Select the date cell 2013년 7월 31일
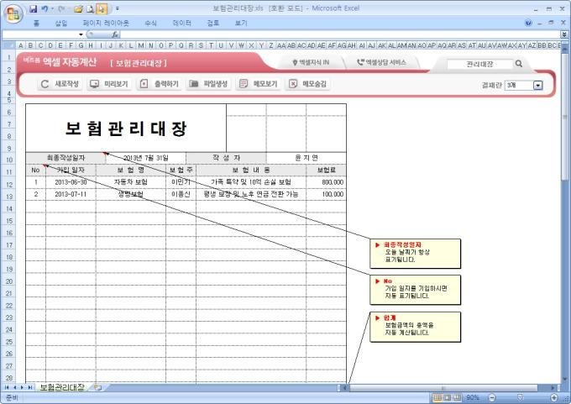This screenshot has width=571, height=404. coord(145,158)
